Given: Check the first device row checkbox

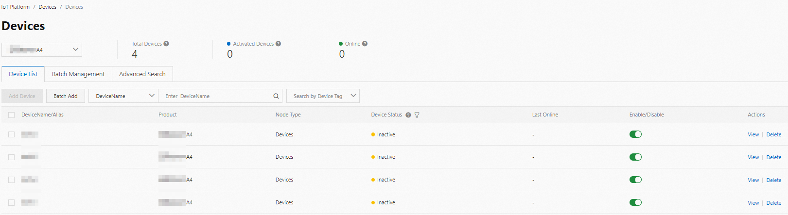Looking at the screenshot, I should (x=11, y=134).
